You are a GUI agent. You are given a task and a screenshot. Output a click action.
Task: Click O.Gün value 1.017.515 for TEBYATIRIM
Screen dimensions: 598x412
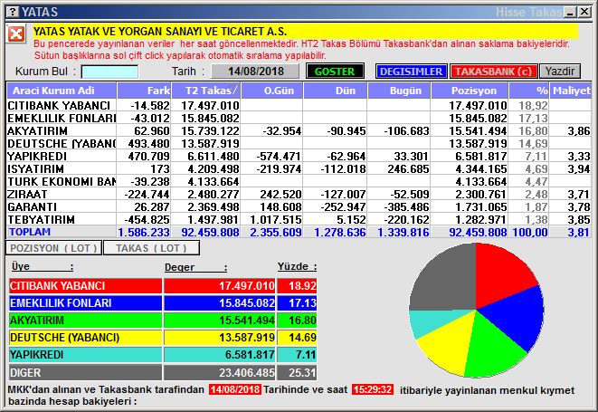[276, 219]
